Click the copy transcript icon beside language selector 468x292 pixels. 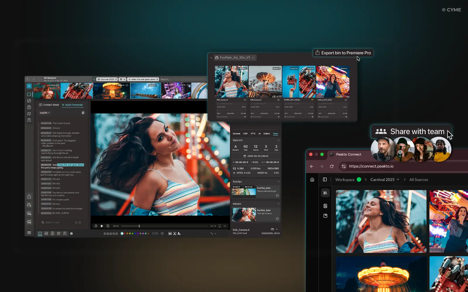[x=83, y=113]
